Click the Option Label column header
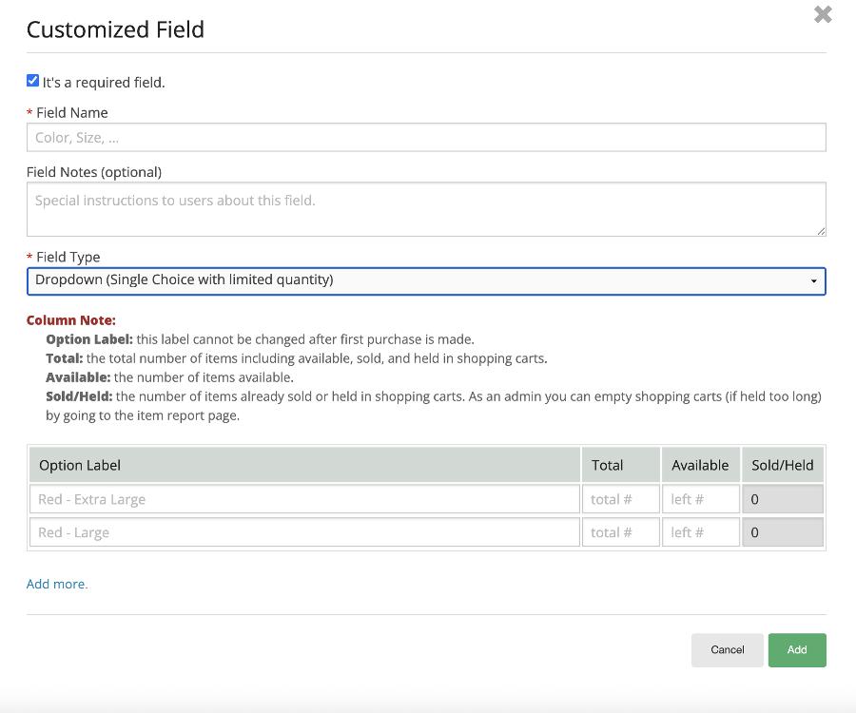This screenshot has width=856, height=713. pyautogui.click(x=80, y=465)
